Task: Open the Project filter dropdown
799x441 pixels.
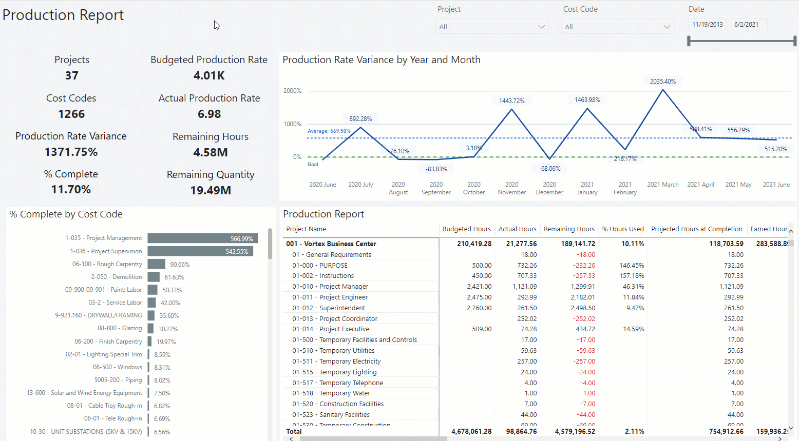Action: 491,27
